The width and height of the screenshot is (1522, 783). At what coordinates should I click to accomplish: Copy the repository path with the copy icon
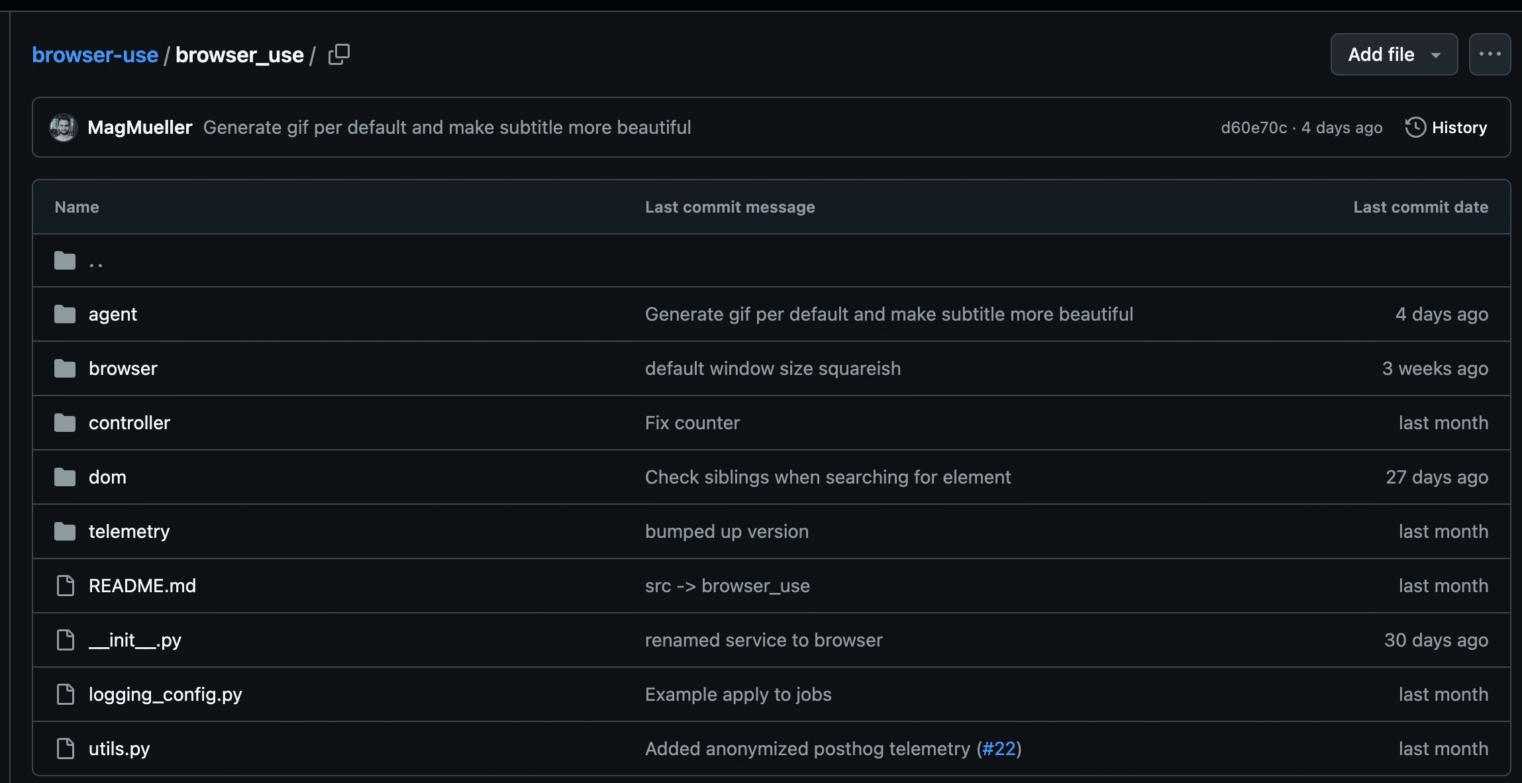[x=338, y=54]
